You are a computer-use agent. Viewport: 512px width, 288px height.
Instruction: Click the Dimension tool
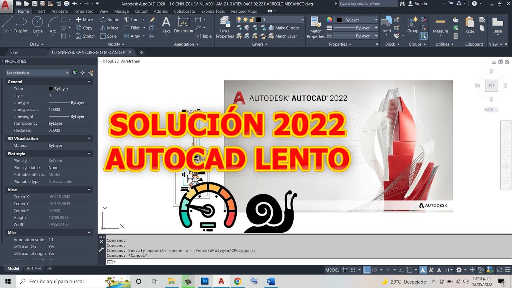point(184,25)
